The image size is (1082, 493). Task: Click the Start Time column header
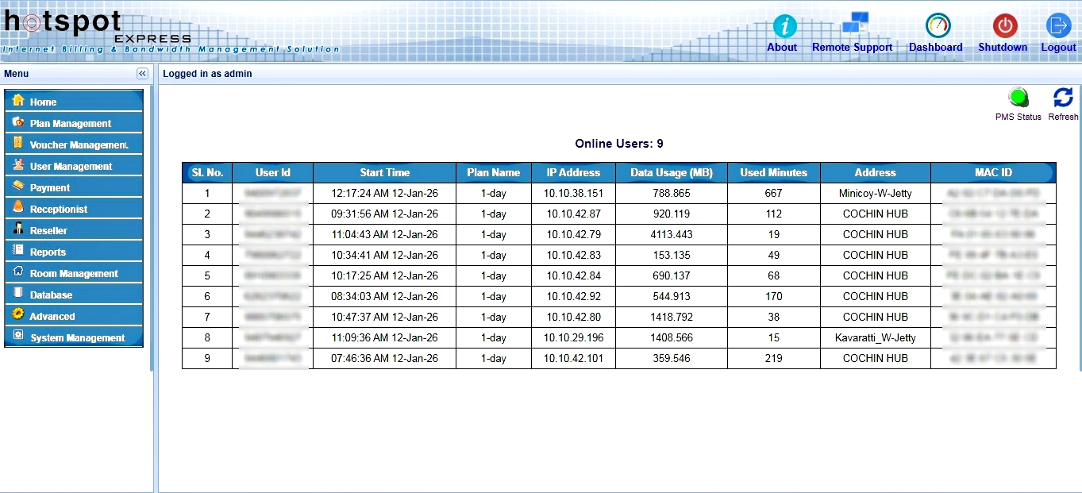[x=384, y=172]
